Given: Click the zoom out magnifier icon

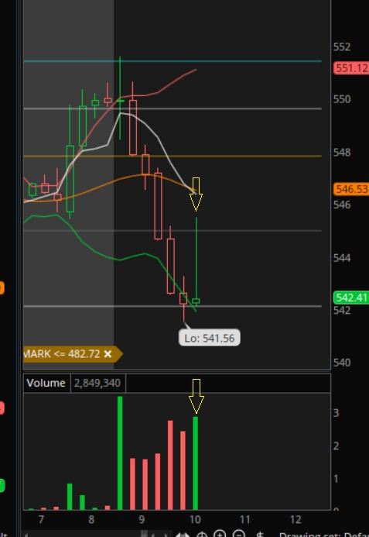Looking at the screenshot, I should 239,534.
